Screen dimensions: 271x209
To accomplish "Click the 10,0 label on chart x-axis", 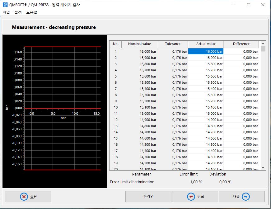I will pos(75,113).
